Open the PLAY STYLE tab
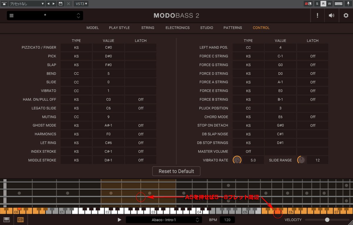 (x=119, y=28)
